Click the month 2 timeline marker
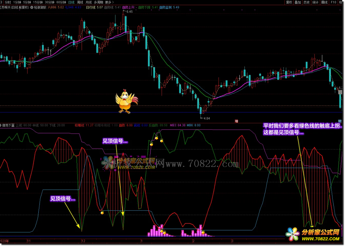The image size is (345, 246). (x=193, y=241)
